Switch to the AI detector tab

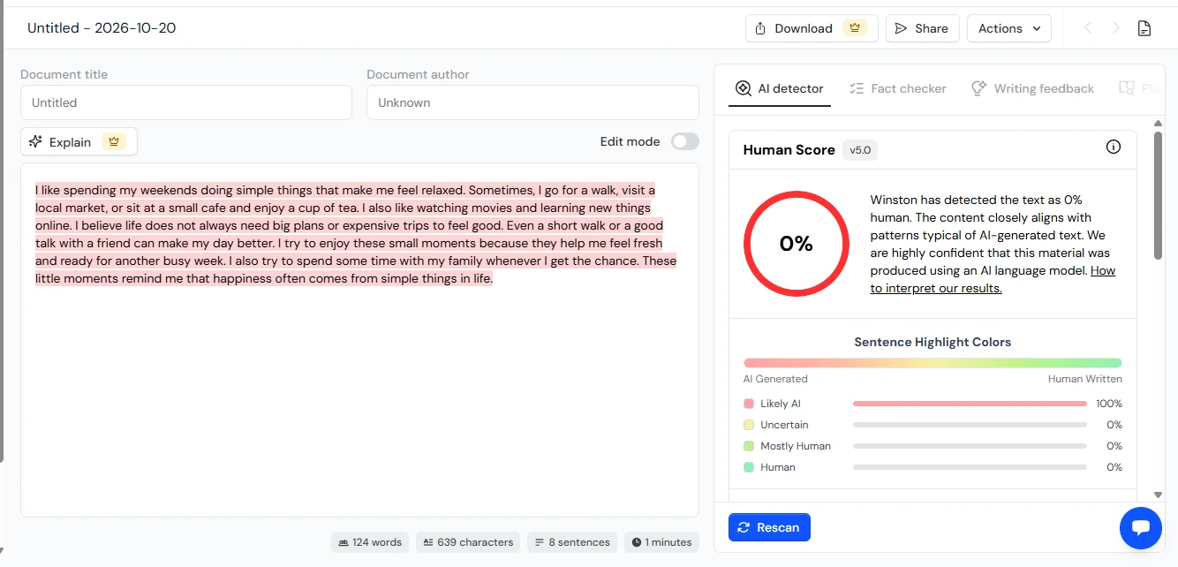[780, 88]
